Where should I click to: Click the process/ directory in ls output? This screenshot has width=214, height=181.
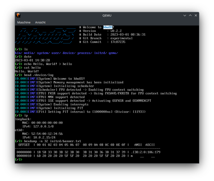click(85, 53)
